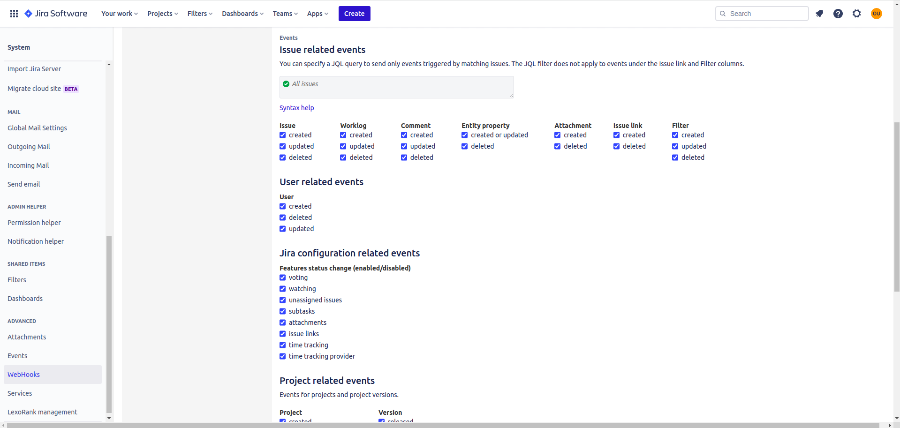
Task: Toggle the Worklog deleted checkbox
Action: point(343,158)
